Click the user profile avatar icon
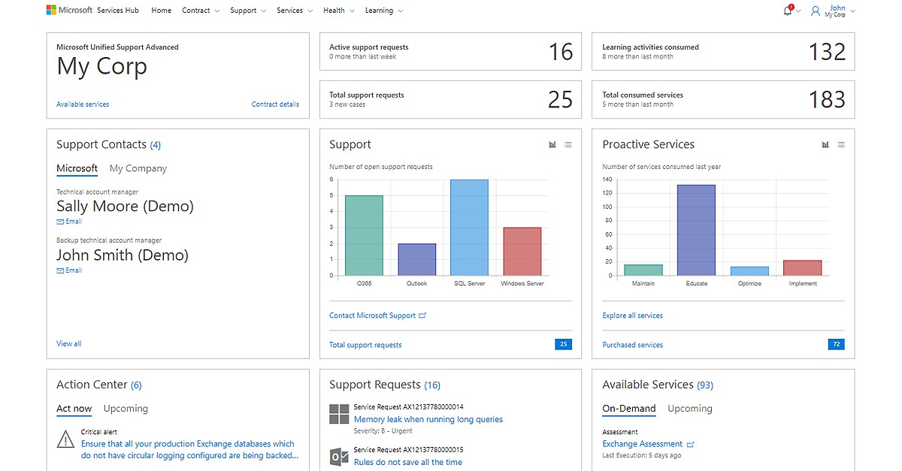 click(x=816, y=11)
